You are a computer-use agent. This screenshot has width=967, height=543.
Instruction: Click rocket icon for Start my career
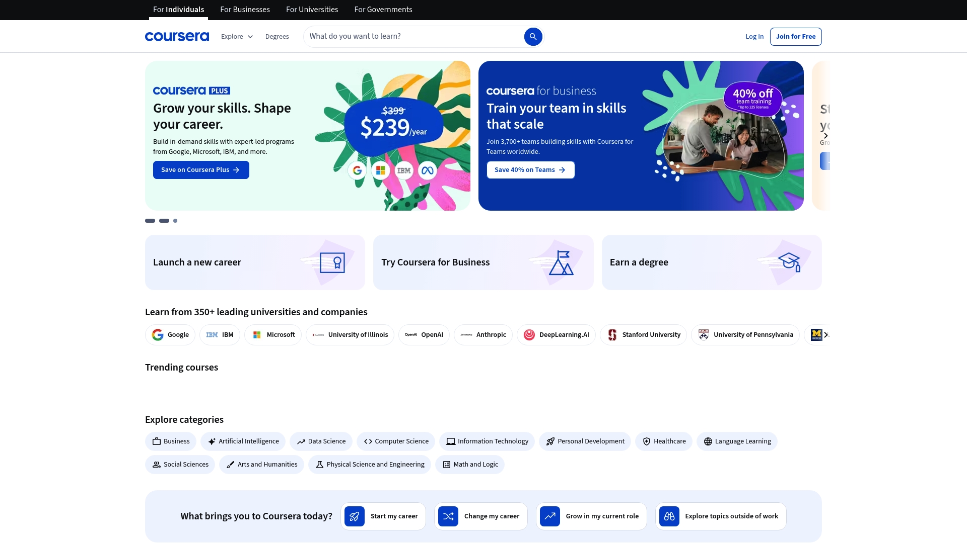(x=355, y=516)
